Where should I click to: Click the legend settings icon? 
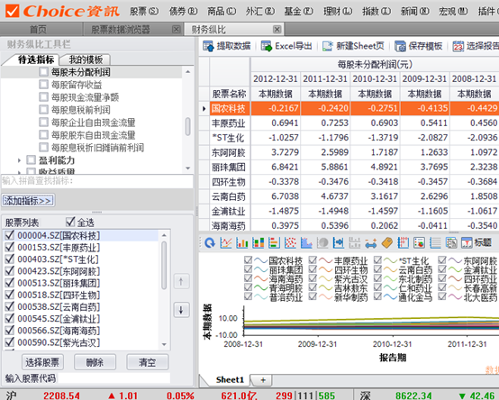click(x=419, y=243)
